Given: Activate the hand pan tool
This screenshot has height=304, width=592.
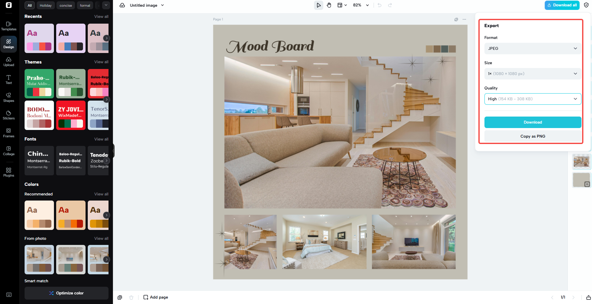Looking at the screenshot, I should [x=329, y=5].
